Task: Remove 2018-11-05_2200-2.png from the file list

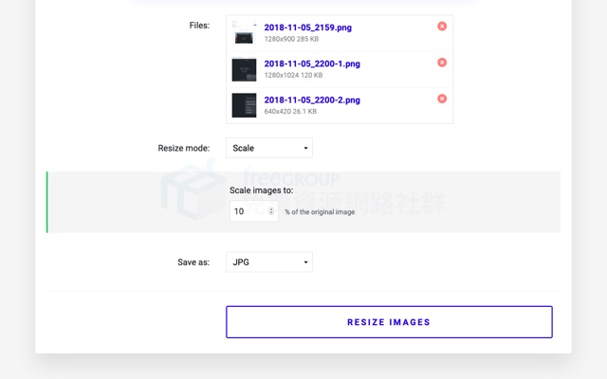Action: (x=442, y=99)
